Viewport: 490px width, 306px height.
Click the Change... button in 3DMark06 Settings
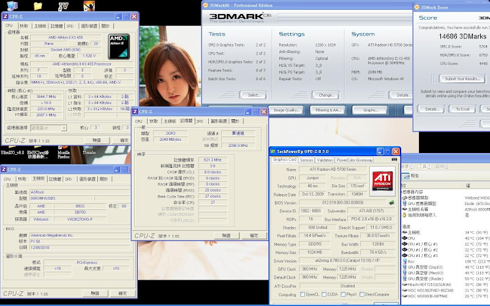tap(325, 95)
